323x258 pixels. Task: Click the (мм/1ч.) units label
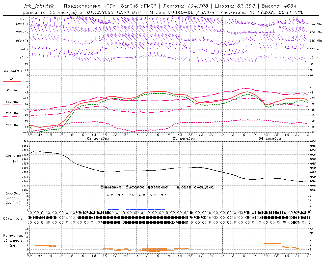pos(13,203)
